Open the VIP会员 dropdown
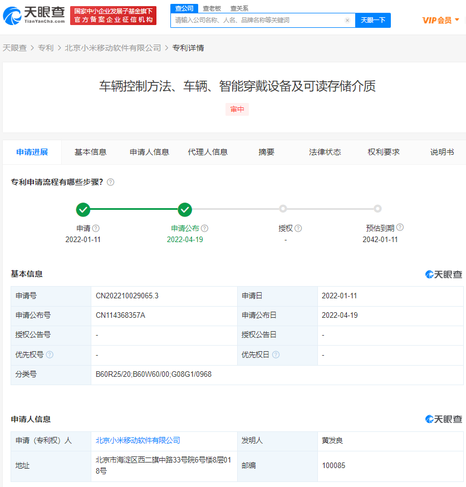Screen dimensions: 466x487 pyautogui.click(x=440, y=20)
